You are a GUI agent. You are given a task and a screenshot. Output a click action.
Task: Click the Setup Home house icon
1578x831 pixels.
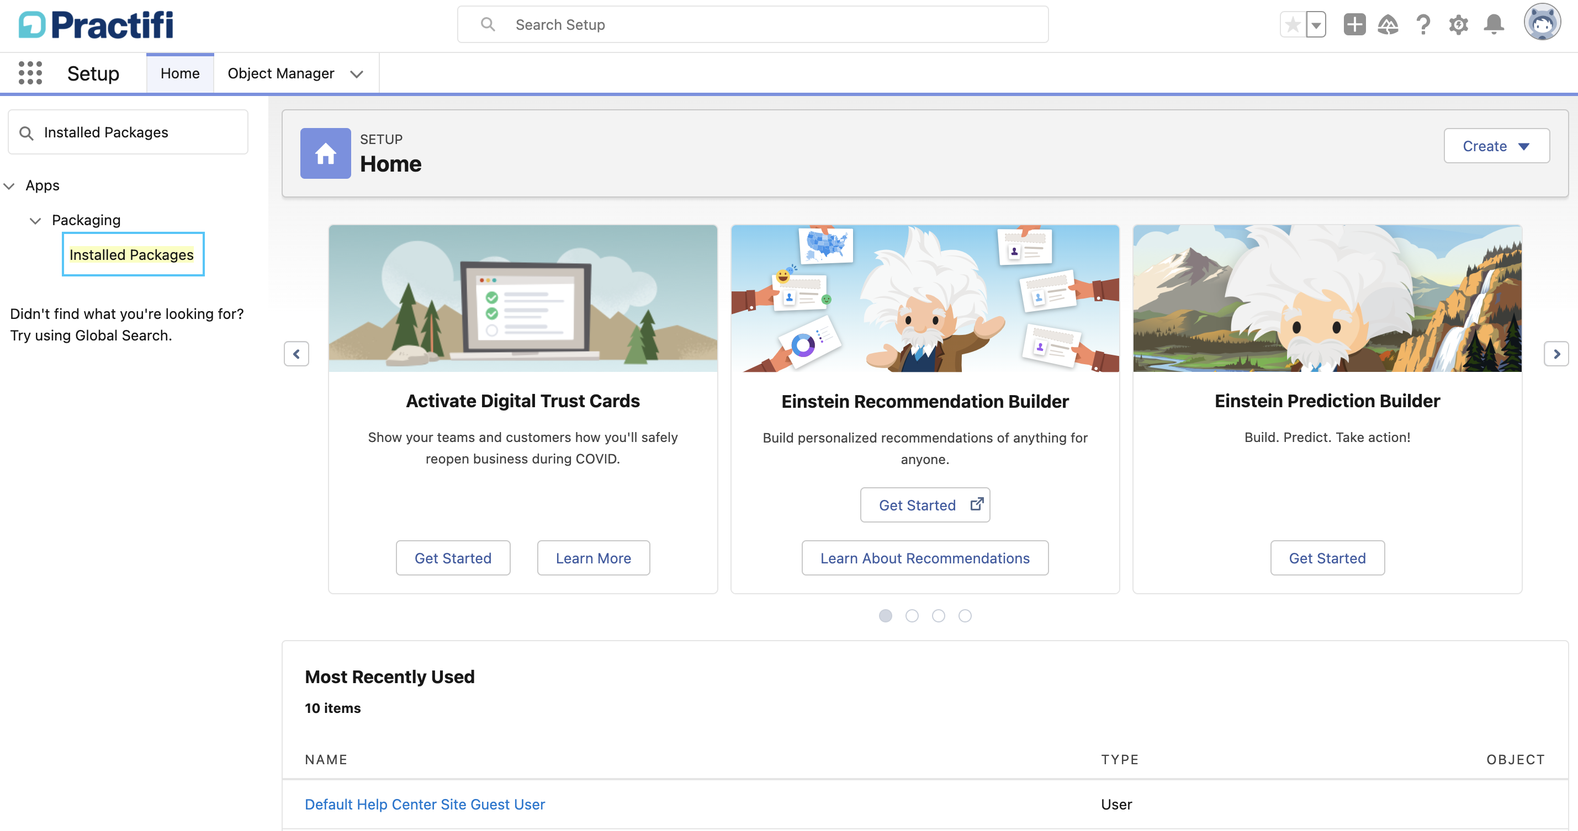[x=325, y=153]
